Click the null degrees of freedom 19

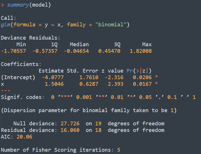point(98,124)
